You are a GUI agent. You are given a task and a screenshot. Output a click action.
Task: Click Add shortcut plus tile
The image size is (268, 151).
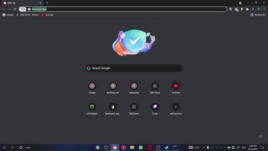tap(176, 109)
